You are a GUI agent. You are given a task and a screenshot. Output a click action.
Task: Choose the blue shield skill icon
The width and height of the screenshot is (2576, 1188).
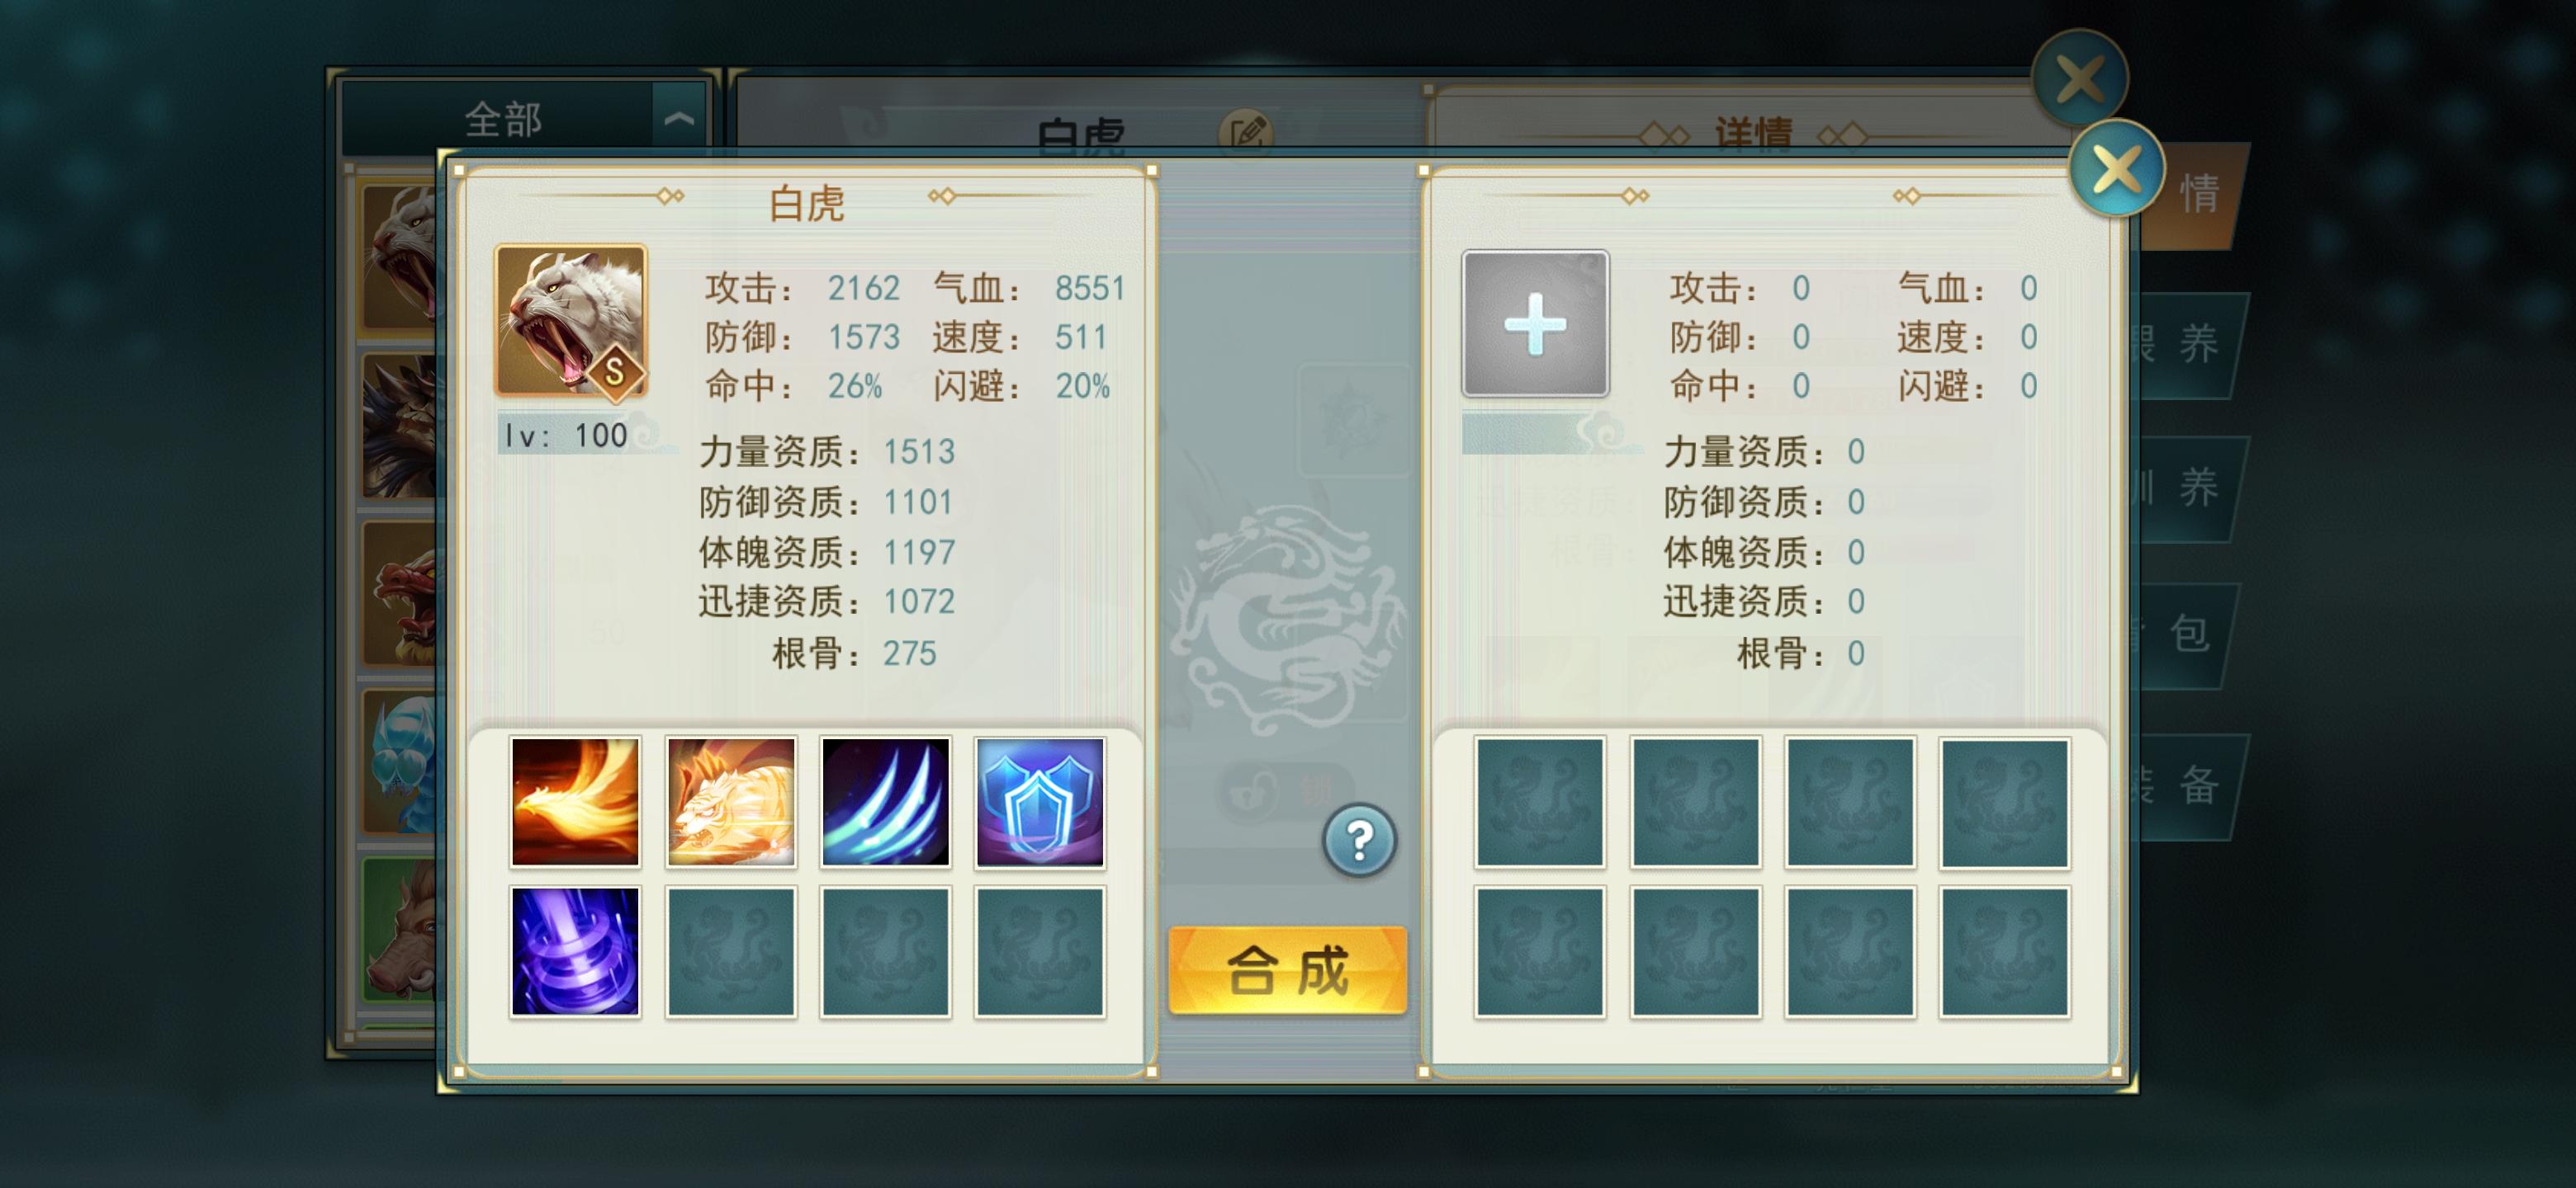point(1040,801)
